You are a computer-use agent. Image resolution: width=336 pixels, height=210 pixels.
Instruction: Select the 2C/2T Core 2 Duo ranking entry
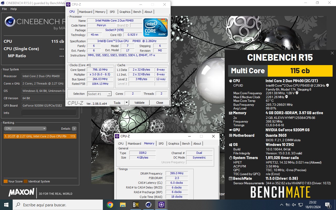coord(40,136)
